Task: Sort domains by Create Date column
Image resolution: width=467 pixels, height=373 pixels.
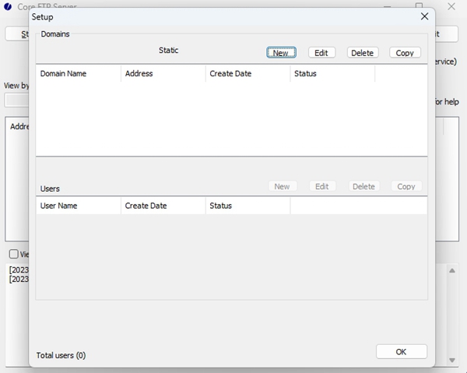Action: click(248, 74)
